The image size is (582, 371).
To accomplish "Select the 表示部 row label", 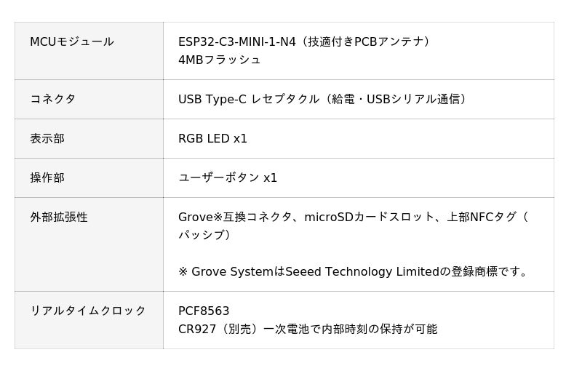I will (x=47, y=138).
